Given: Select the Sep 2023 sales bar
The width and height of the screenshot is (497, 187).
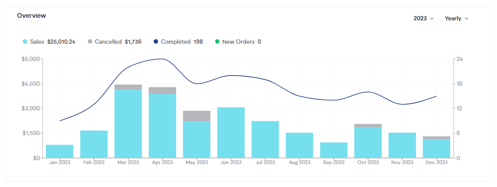Looking at the screenshot, I should coord(334,150).
